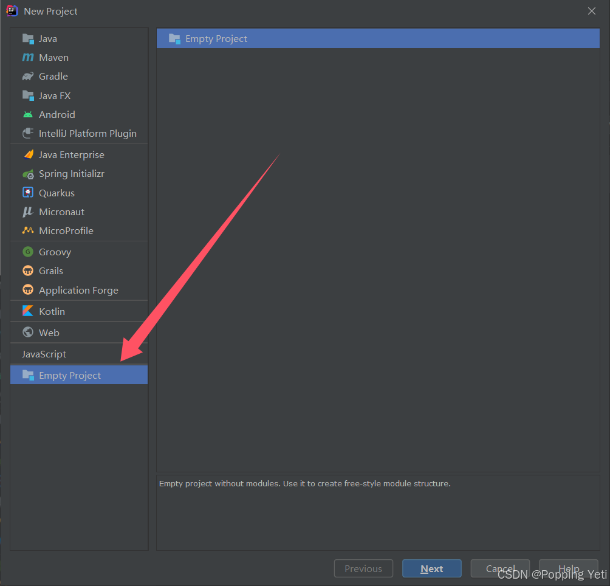This screenshot has height=586, width=610.
Task: Select Empty Project label in left list
Action: (70, 376)
